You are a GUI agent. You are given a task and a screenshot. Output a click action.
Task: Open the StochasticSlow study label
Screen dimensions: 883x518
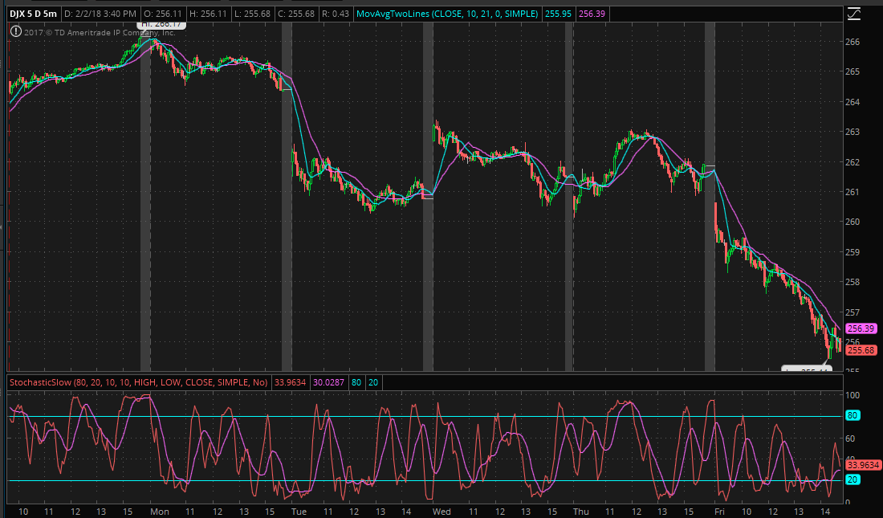tap(140, 383)
